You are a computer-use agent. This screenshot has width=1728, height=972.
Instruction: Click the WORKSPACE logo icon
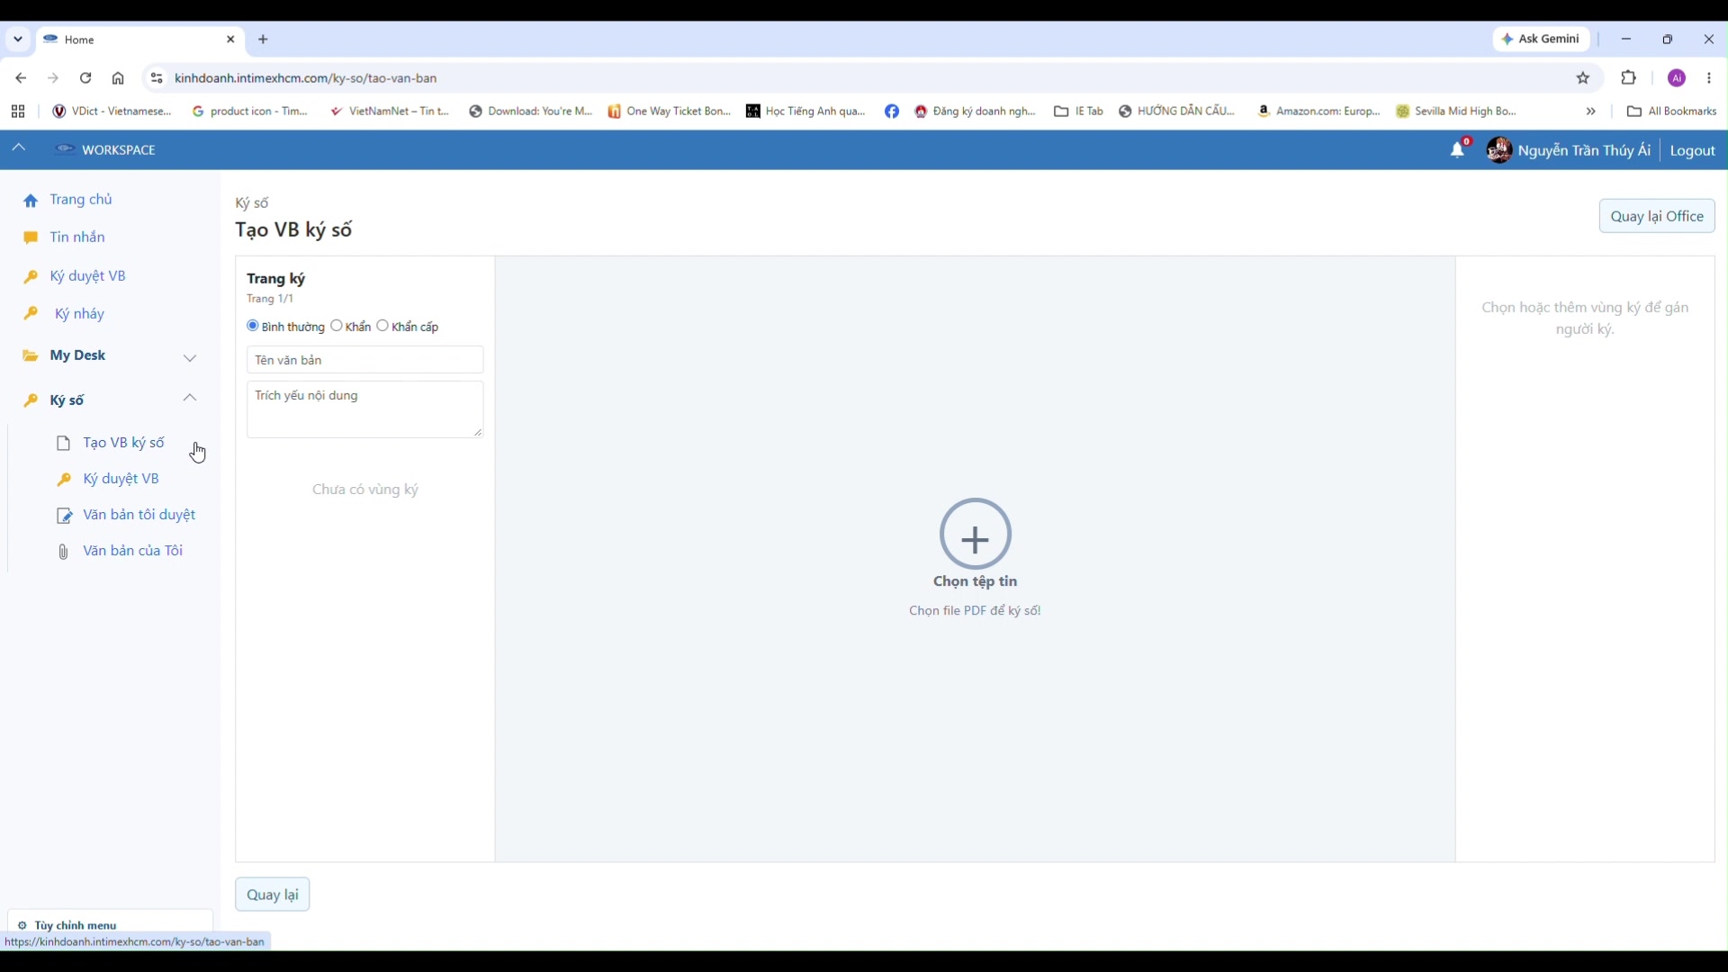coord(65,149)
